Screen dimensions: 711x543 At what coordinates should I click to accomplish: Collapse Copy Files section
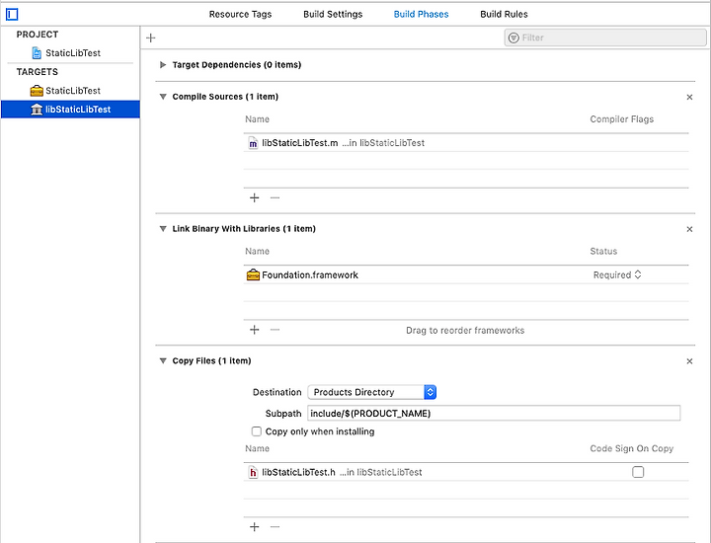[163, 360]
